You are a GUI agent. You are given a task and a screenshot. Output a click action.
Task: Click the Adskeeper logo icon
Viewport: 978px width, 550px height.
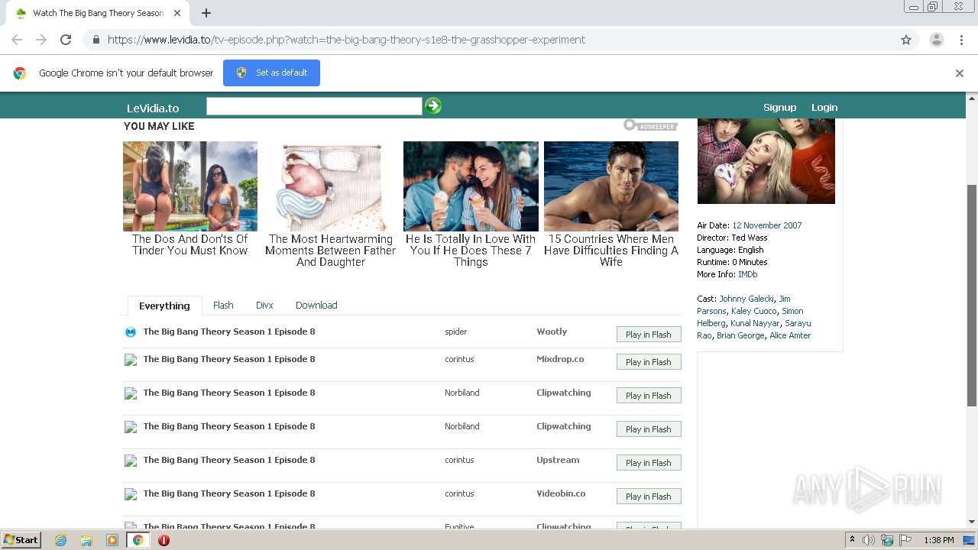coord(650,125)
